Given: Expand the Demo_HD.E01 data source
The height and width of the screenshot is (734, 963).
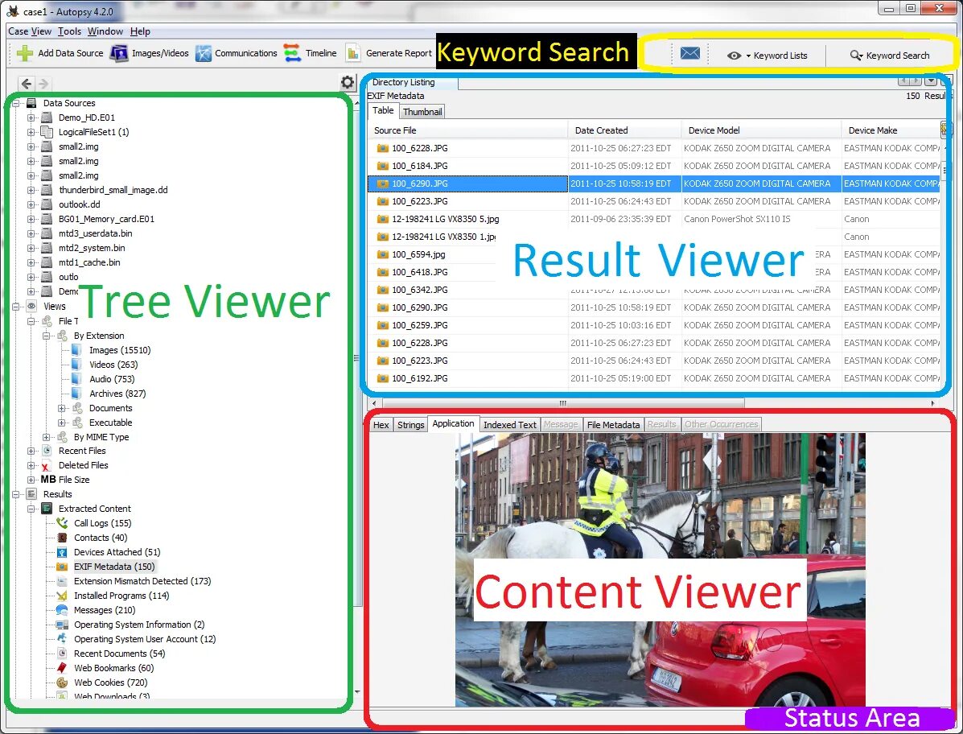Looking at the screenshot, I should click(31, 118).
